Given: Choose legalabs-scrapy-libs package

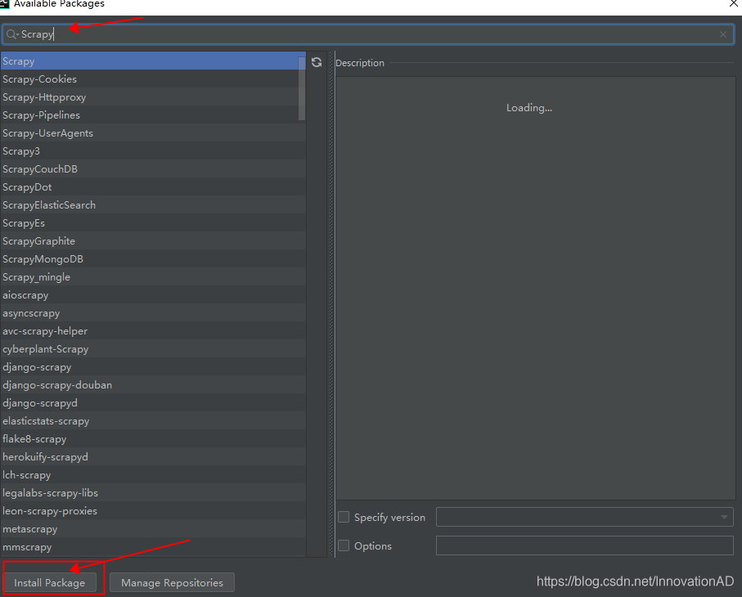Looking at the screenshot, I should click(x=153, y=492).
